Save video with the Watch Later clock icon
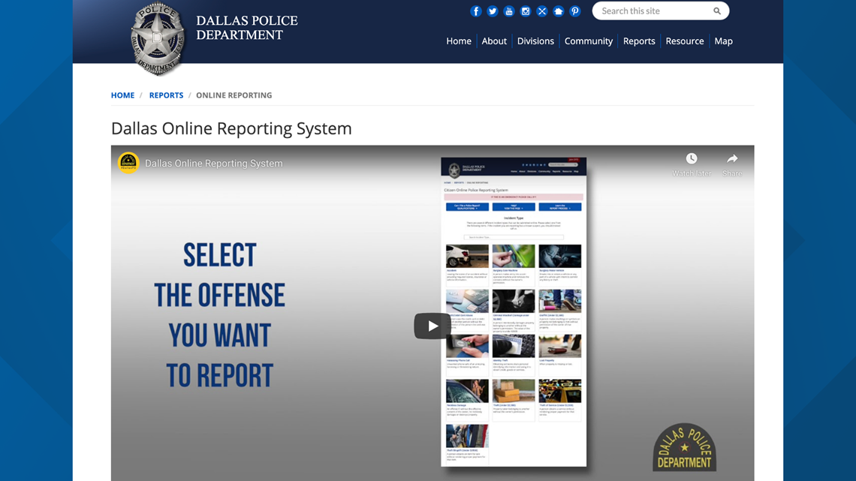The image size is (856, 481). click(691, 158)
